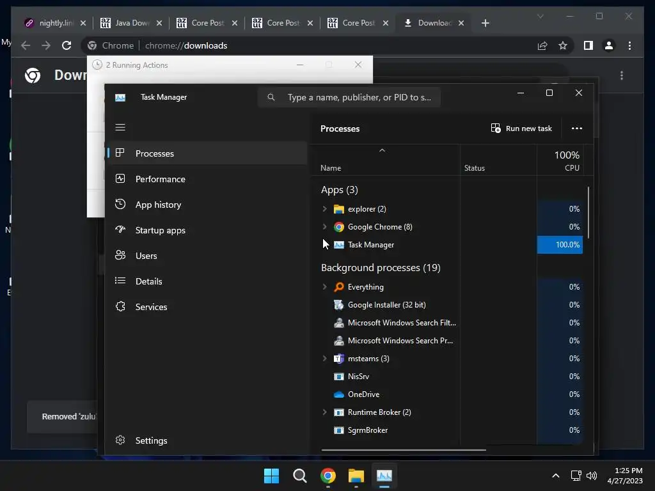The image size is (655, 491).
Task: Open Task Manager Settings
Action: coord(207,440)
